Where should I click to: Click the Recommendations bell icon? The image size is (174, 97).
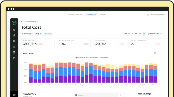tap(148, 15)
